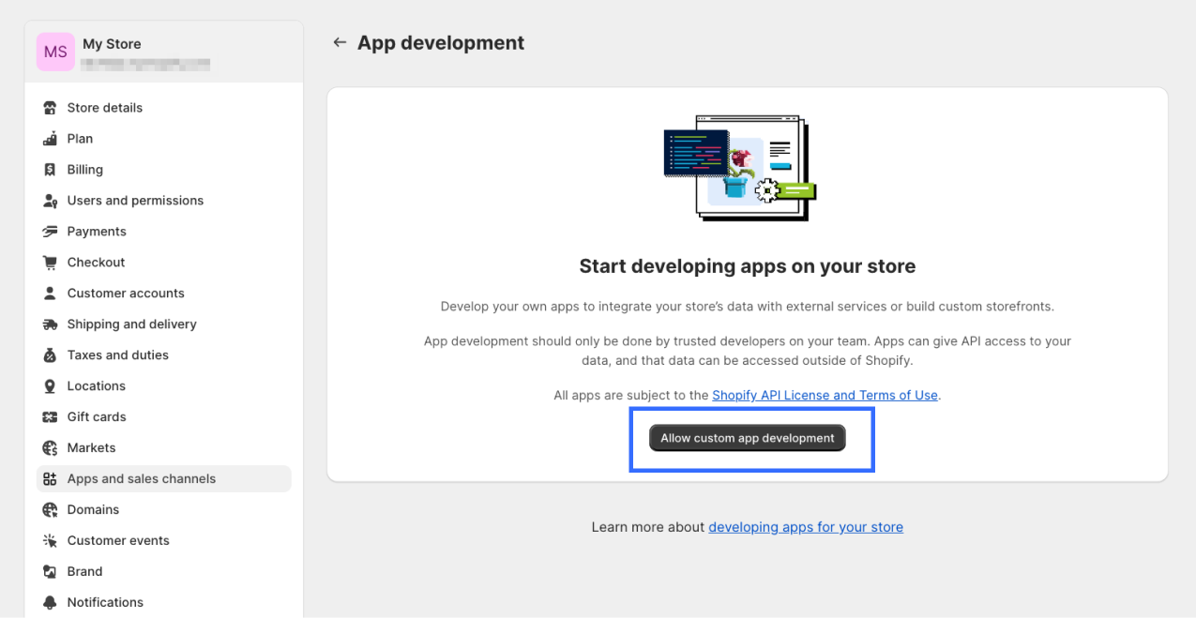The width and height of the screenshot is (1196, 618).
Task: Click the Gift cards icon
Action: click(51, 417)
